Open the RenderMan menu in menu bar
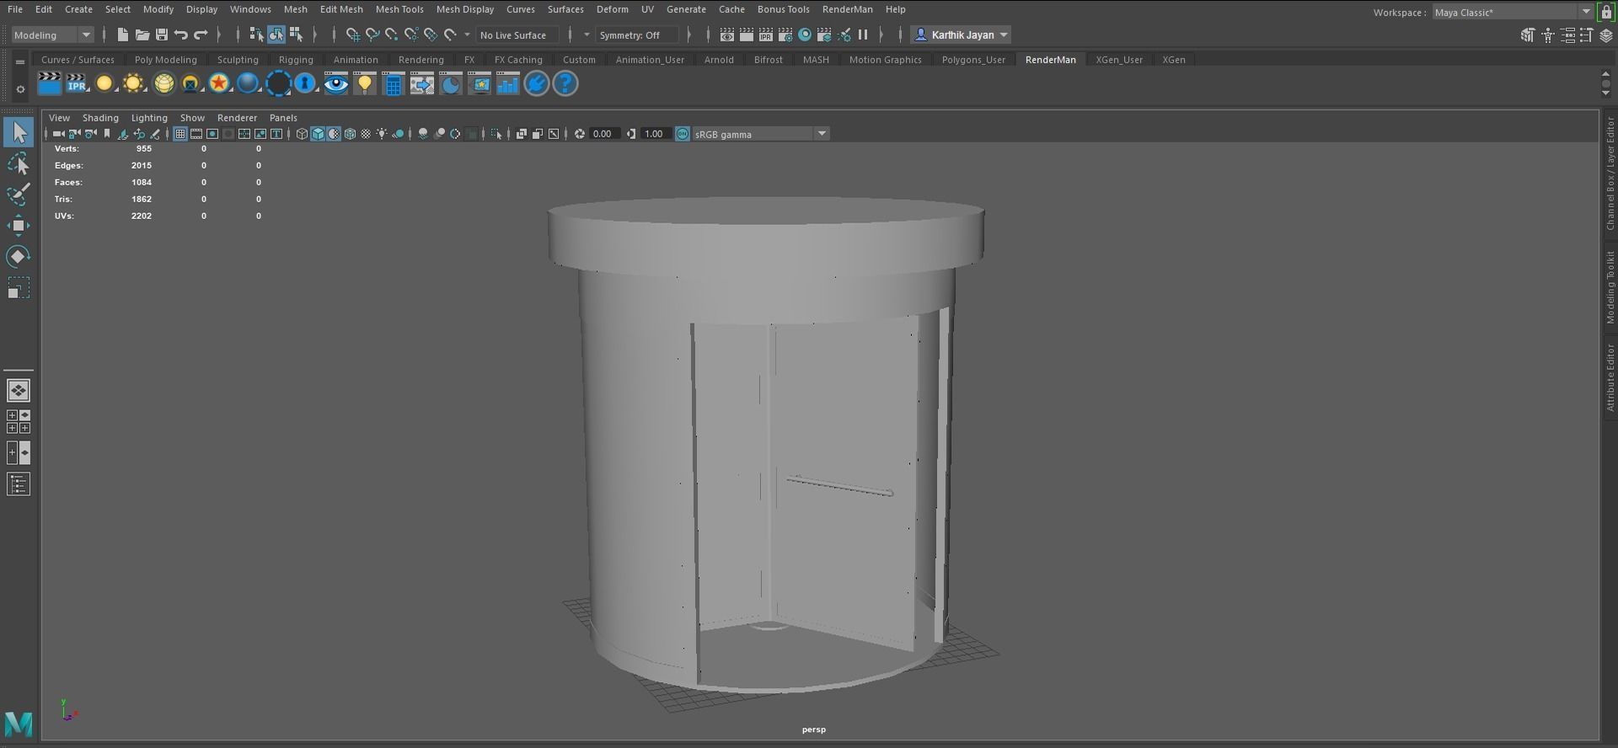The height and width of the screenshot is (748, 1618). (847, 9)
